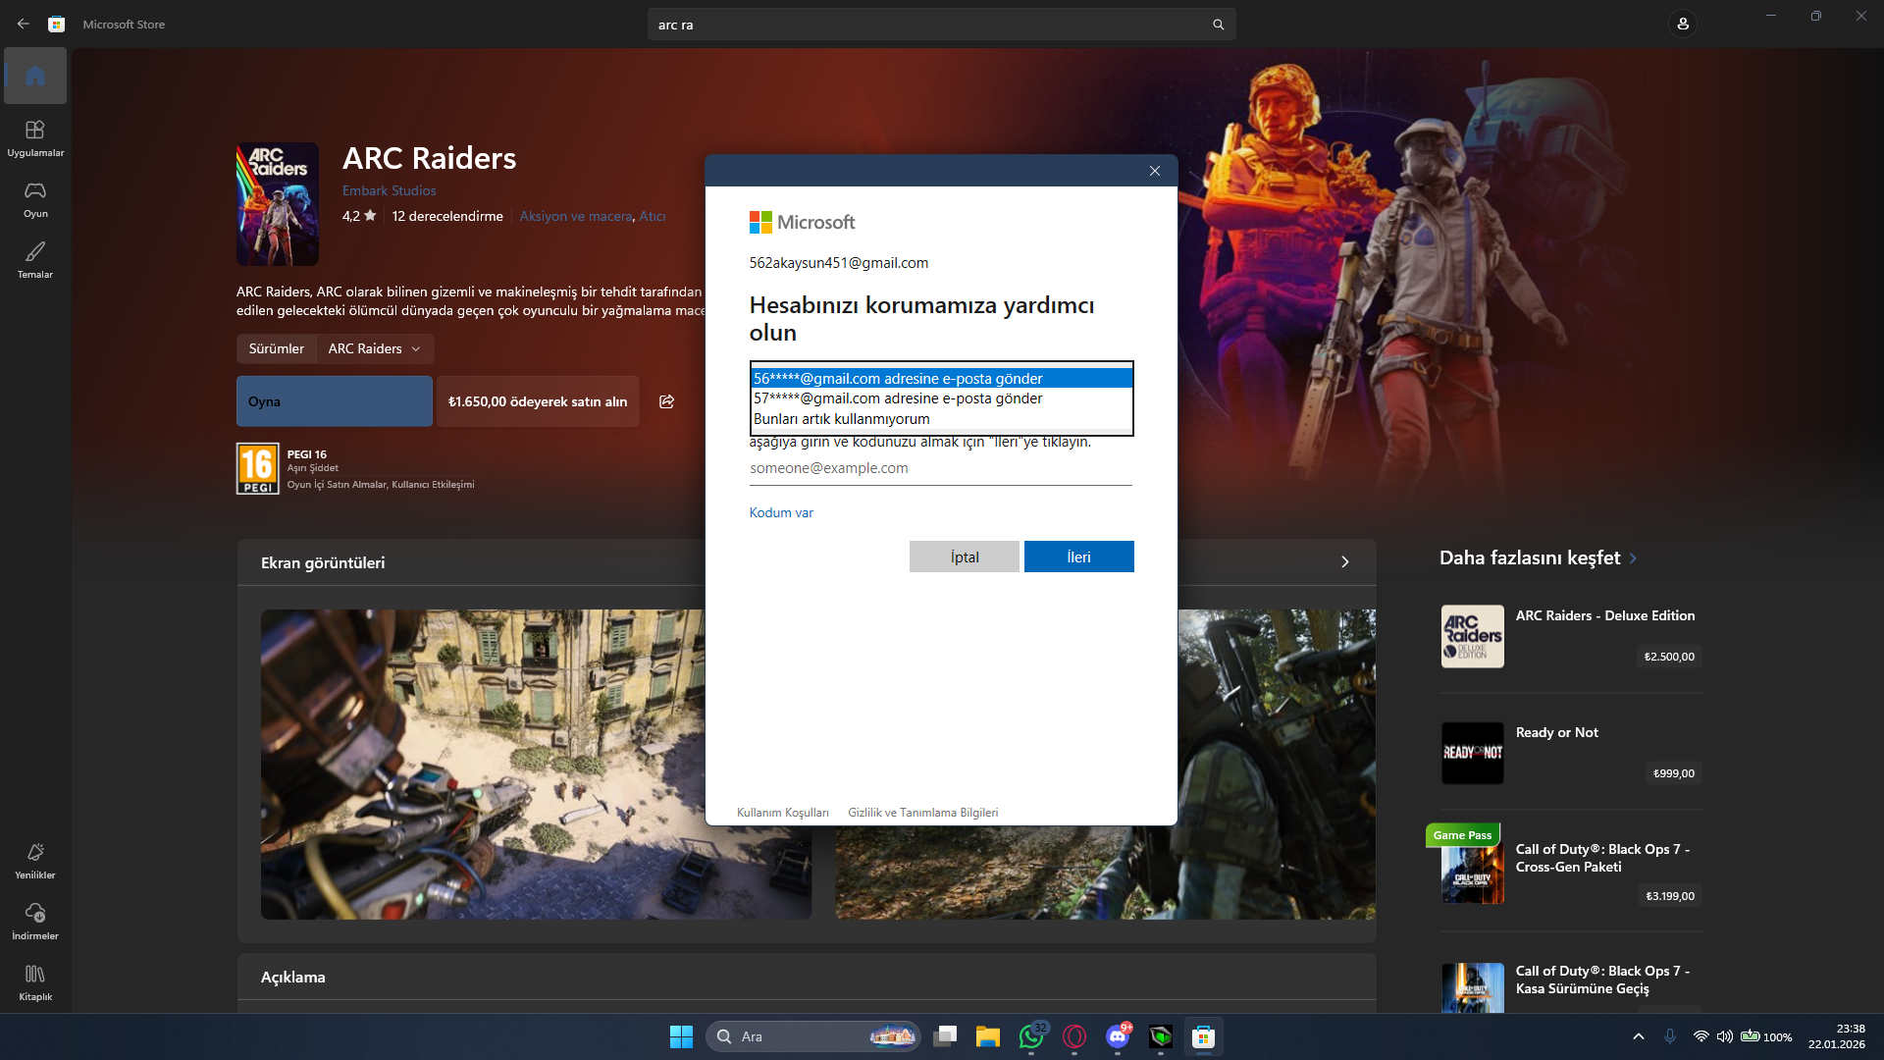Open Uygulamalar in the sidebar
The image size is (1884, 1060).
(35, 138)
